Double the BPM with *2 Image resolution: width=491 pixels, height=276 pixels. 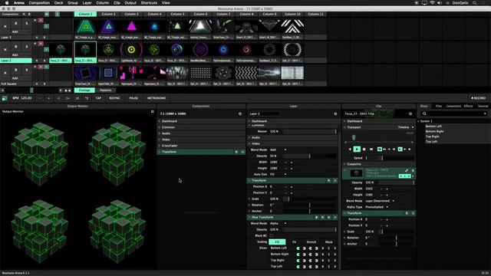point(87,98)
